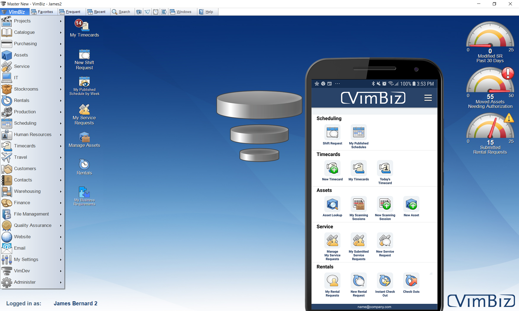The width and height of the screenshot is (519, 311).
Task: Open Asset Lookup in the phone menu
Action: [x=332, y=205]
